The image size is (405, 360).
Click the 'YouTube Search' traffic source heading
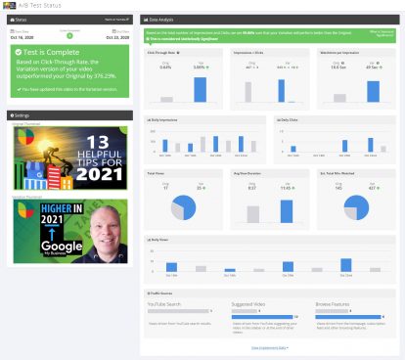(x=163, y=304)
